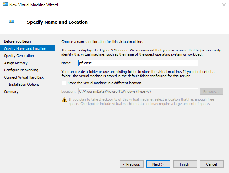This screenshot has width=229, height=173.
Task: Cancel the wizard
Action: [212, 164]
